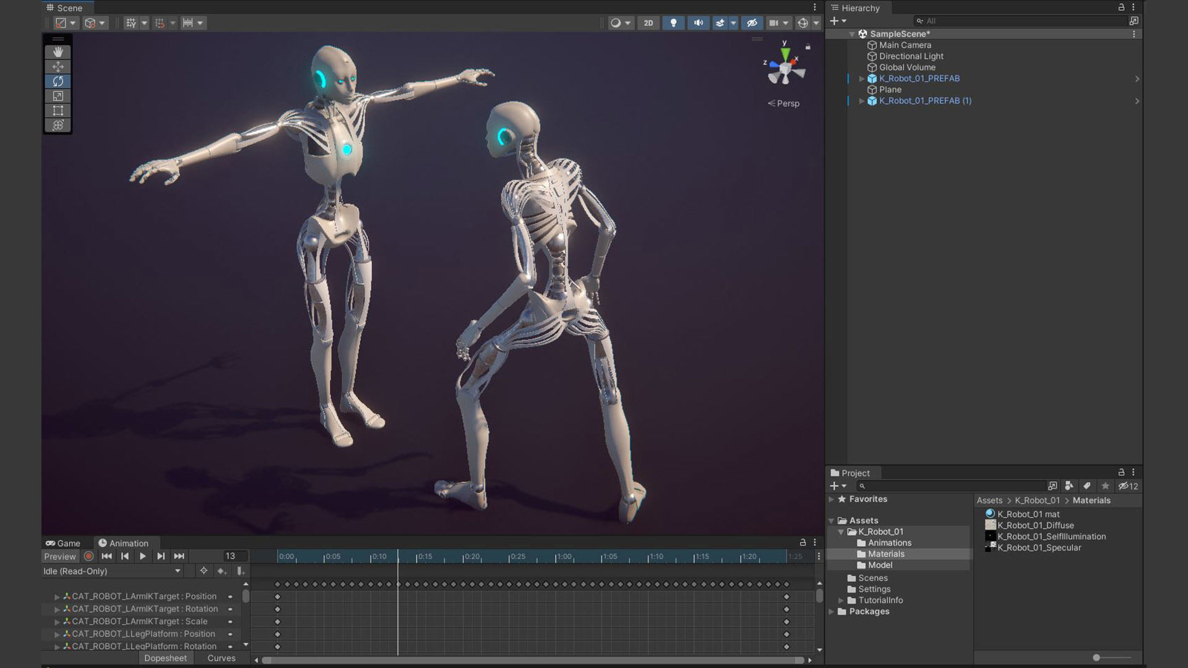The width and height of the screenshot is (1188, 668).
Task: Expand K_Robot_01_PREFAB (1) in Hierarchy
Action: pos(861,101)
